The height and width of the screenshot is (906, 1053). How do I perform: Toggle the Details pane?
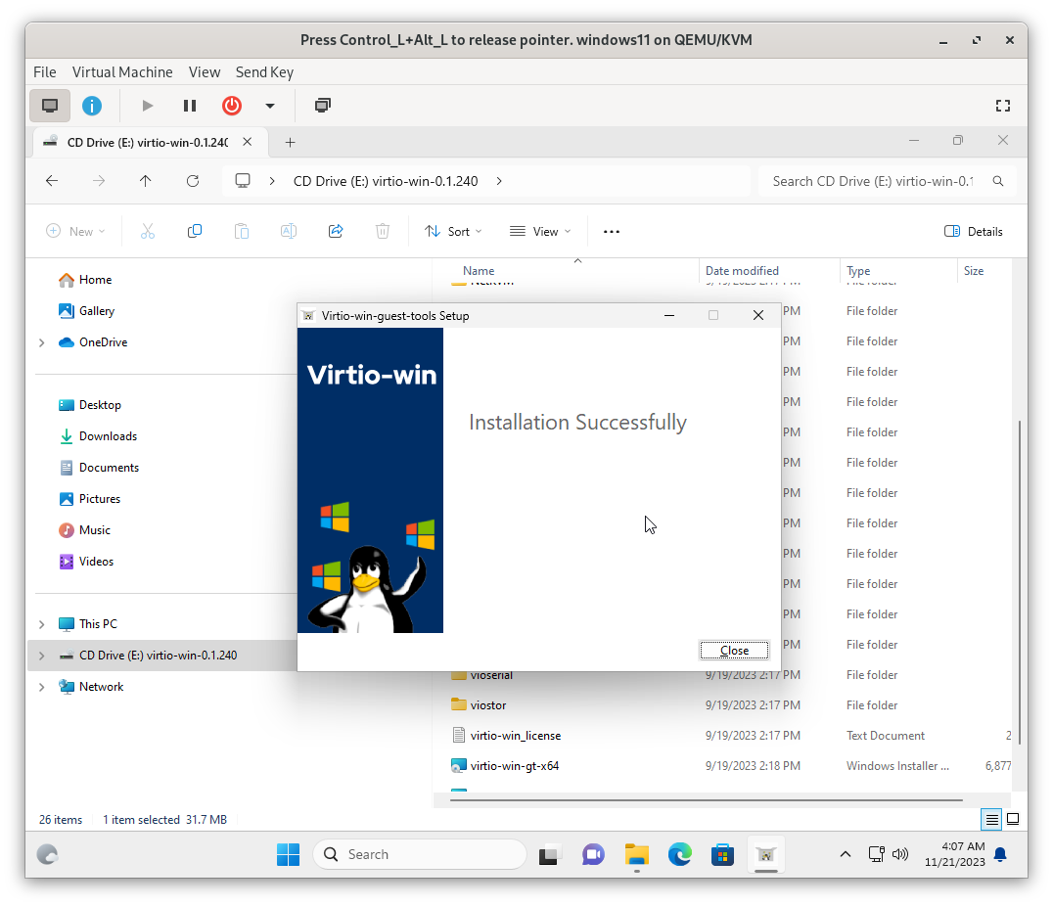click(x=973, y=231)
